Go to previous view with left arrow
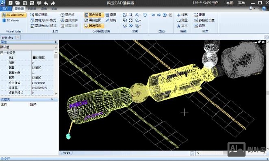Image resolution: width=269 pixels, height=161 pixels. pyautogui.click(x=153, y=15)
